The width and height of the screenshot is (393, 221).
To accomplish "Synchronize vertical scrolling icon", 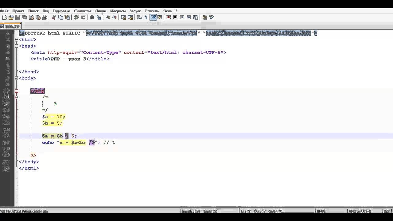I will (x=123, y=17).
